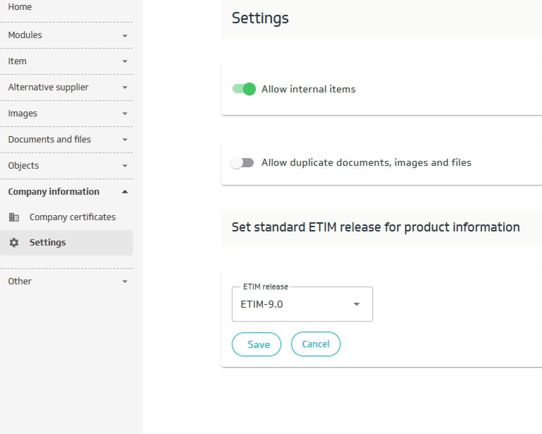This screenshot has width=542, height=434.
Task: Open the Company certificates page
Action: (72, 217)
